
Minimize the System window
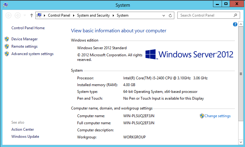[x=217, y=4]
